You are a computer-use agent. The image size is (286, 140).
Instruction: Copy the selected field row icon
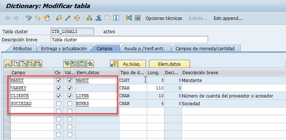point(15,64)
